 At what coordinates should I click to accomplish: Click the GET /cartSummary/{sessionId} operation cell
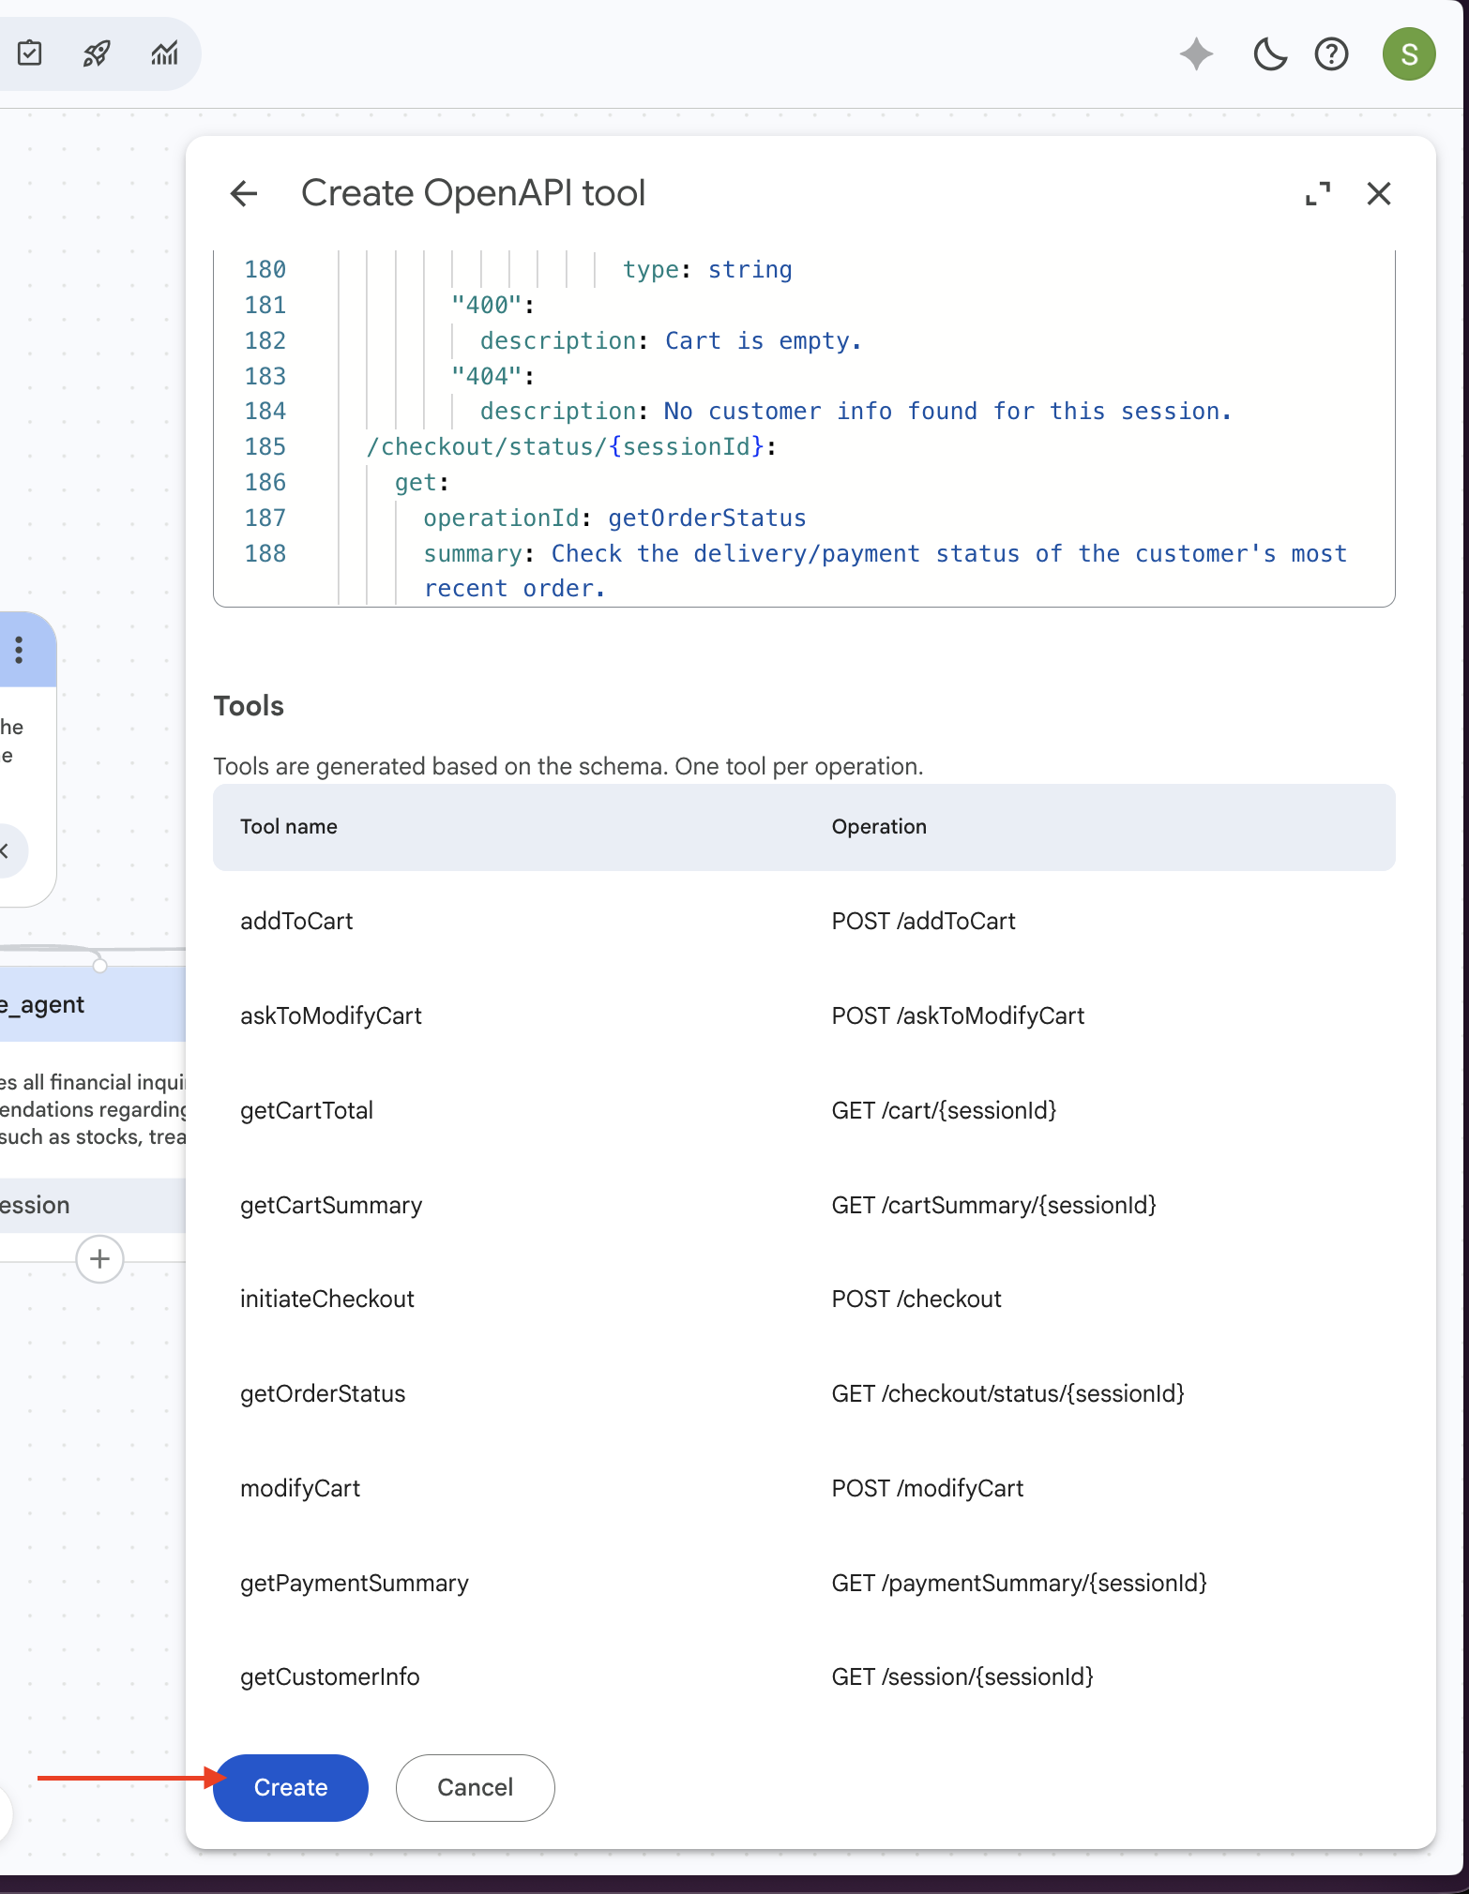(994, 1205)
